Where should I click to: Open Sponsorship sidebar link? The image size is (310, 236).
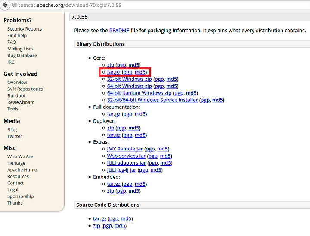pyautogui.click(x=21, y=196)
